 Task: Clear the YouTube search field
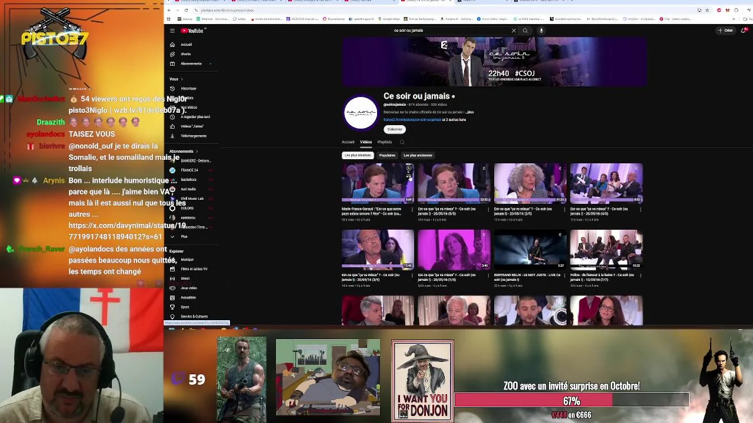514,31
